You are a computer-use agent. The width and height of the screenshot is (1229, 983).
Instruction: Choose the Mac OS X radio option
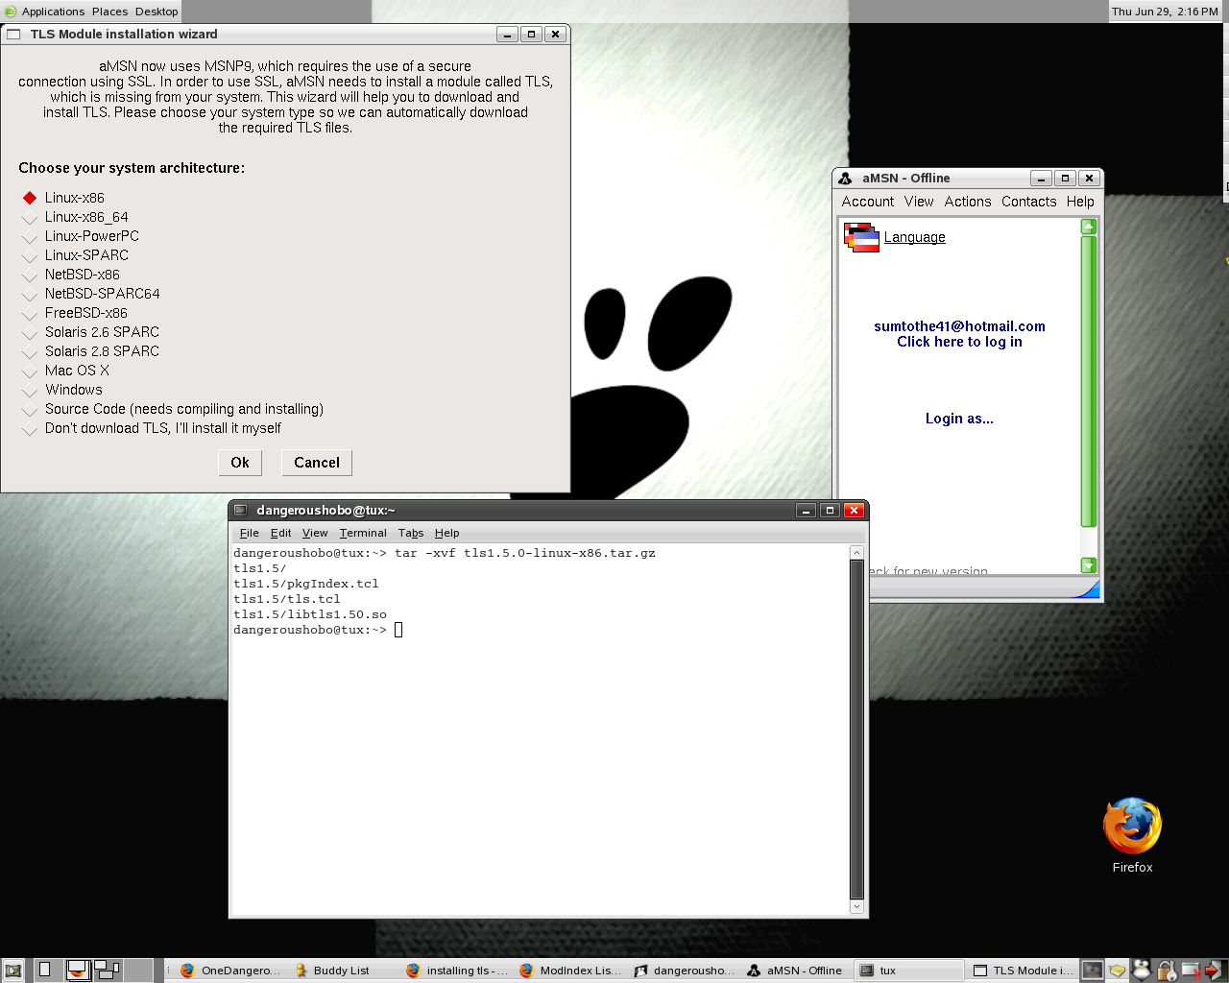coord(30,372)
